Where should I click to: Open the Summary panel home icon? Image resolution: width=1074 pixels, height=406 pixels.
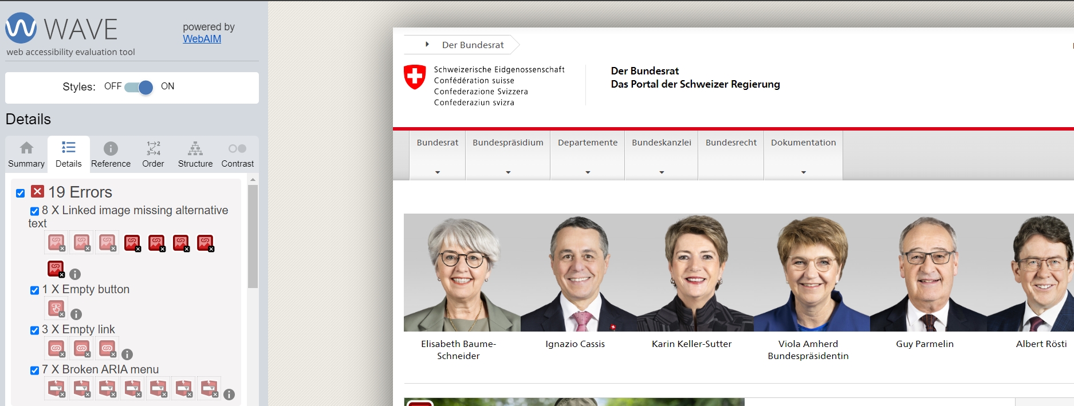(26, 148)
